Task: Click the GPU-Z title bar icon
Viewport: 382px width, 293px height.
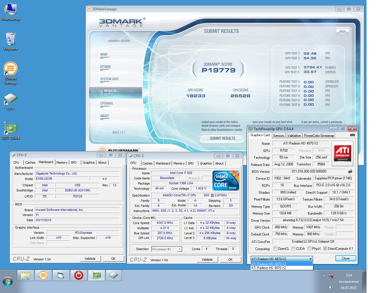Action: 251,129
